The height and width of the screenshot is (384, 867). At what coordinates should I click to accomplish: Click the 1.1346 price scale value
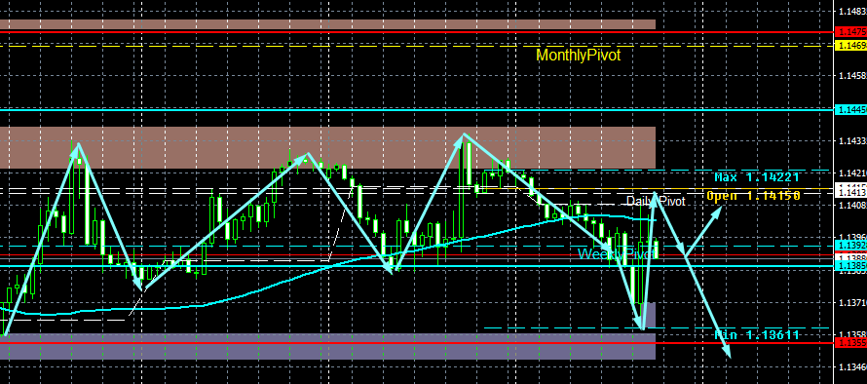point(851,366)
